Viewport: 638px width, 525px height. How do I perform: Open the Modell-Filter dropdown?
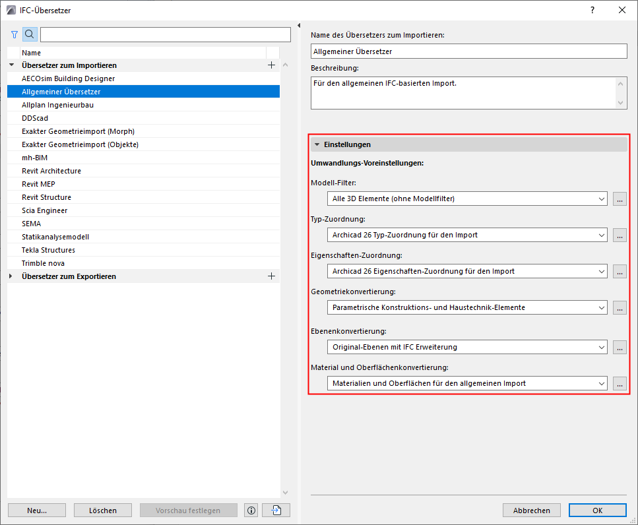pyautogui.click(x=467, y=199)
